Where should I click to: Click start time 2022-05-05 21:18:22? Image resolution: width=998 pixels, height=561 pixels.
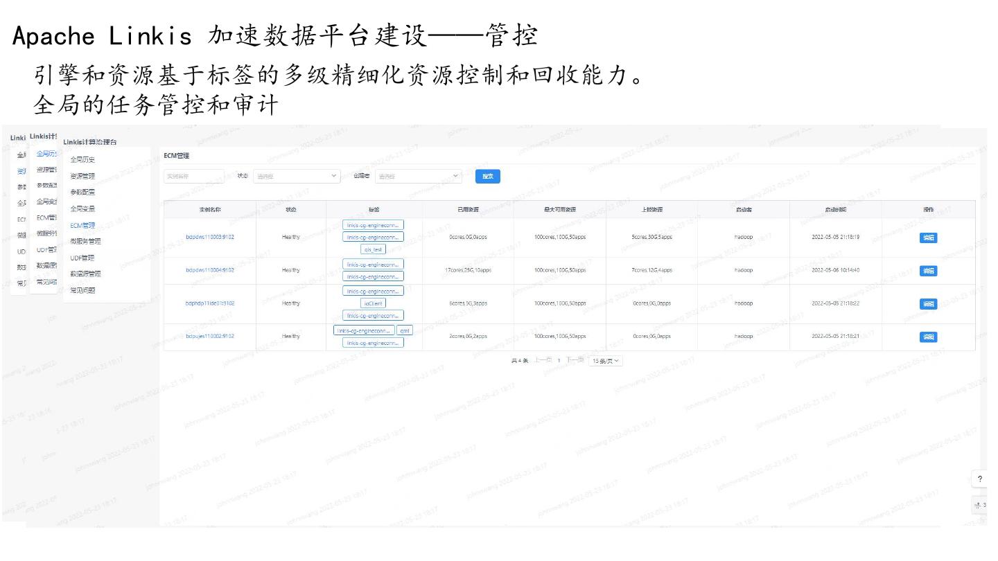coord(836,303)
